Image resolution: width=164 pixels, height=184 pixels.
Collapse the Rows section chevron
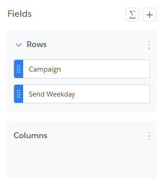pyautogui.click(x=19, y=45)
